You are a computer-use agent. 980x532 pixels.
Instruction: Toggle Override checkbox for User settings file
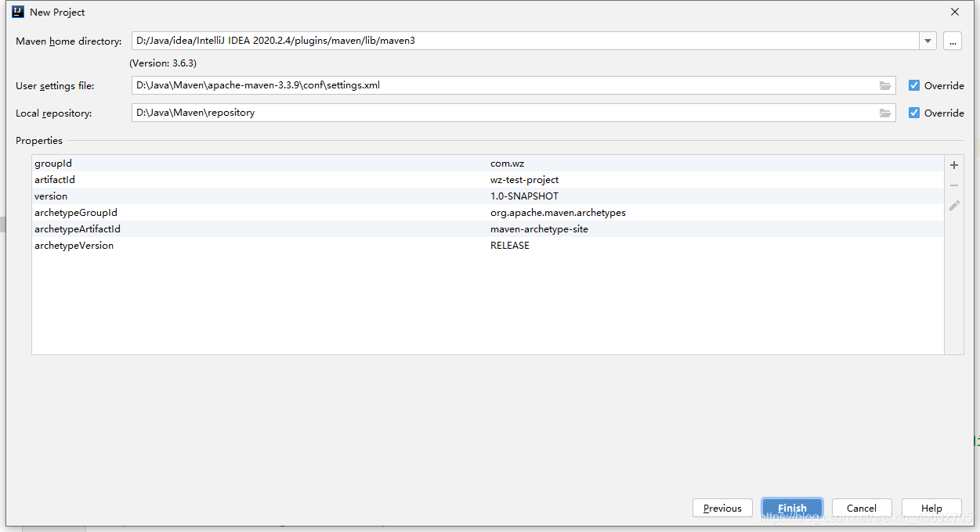pyautogui.click(x=914, y=85)
